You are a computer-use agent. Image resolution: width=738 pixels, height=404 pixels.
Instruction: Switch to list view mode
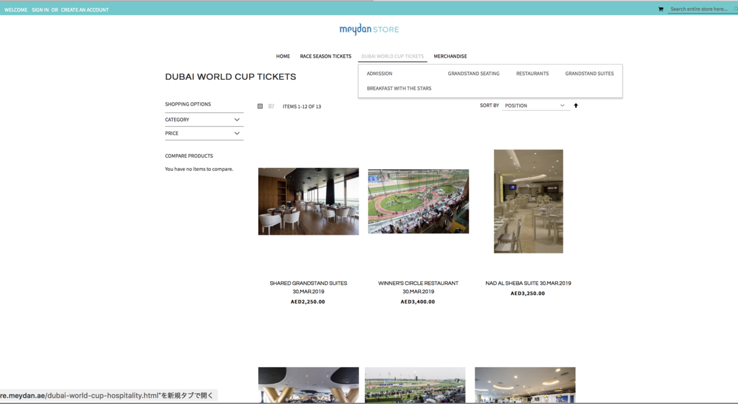[271, 106]
